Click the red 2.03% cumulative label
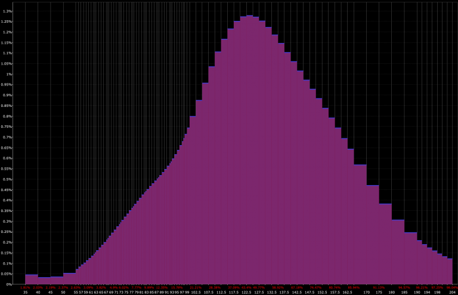Viewport: 458px width, 295px height. pyautogui.click(x=38, y=288)
